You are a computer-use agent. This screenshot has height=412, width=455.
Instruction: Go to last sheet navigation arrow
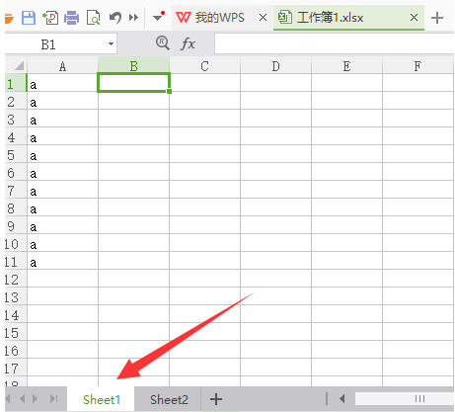(53, 399)
